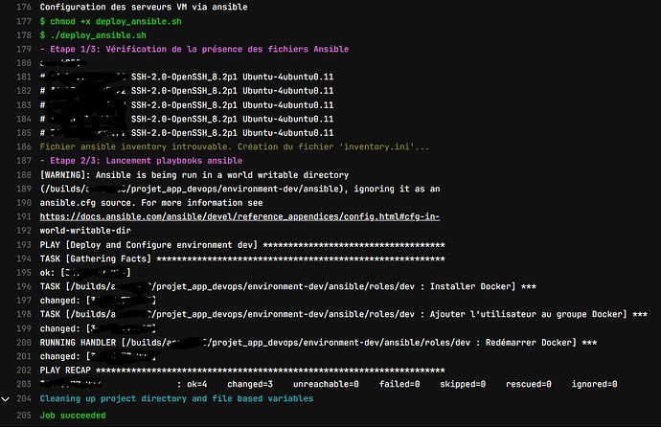Click the '[WARNING]: Ansible is being run' line
Image resolution: width=661 pixels, height=427 pixels.
[194, 175]
